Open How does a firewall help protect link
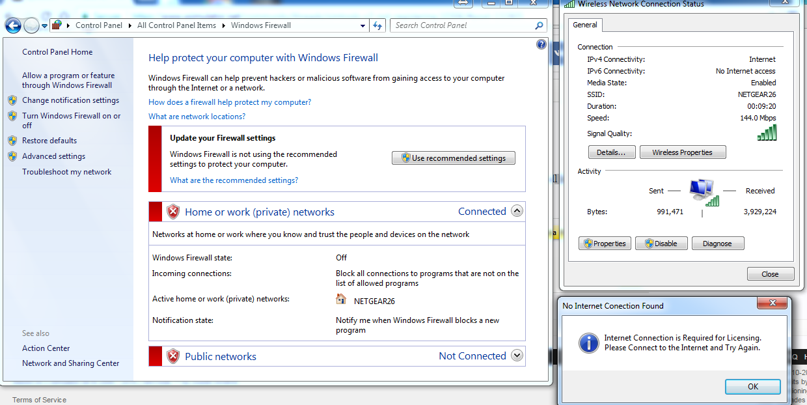807x405 pixels. pyautogui.click(x=230, y=102)
